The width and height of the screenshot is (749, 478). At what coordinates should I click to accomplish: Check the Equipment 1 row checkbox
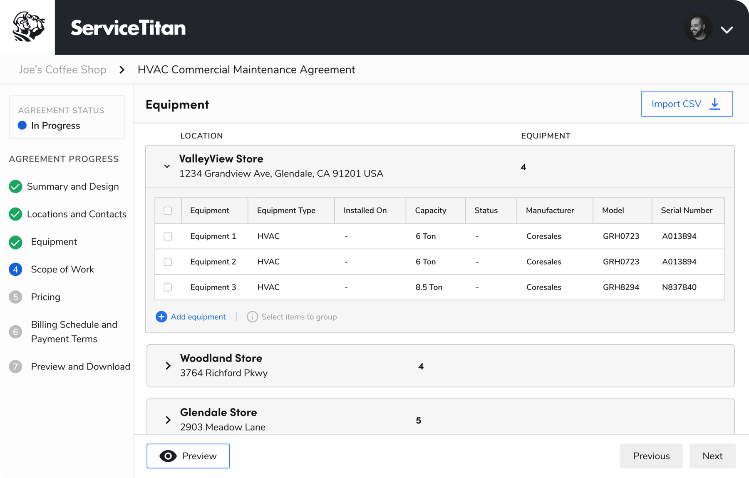pyautogui.click(x=168, y=236)
